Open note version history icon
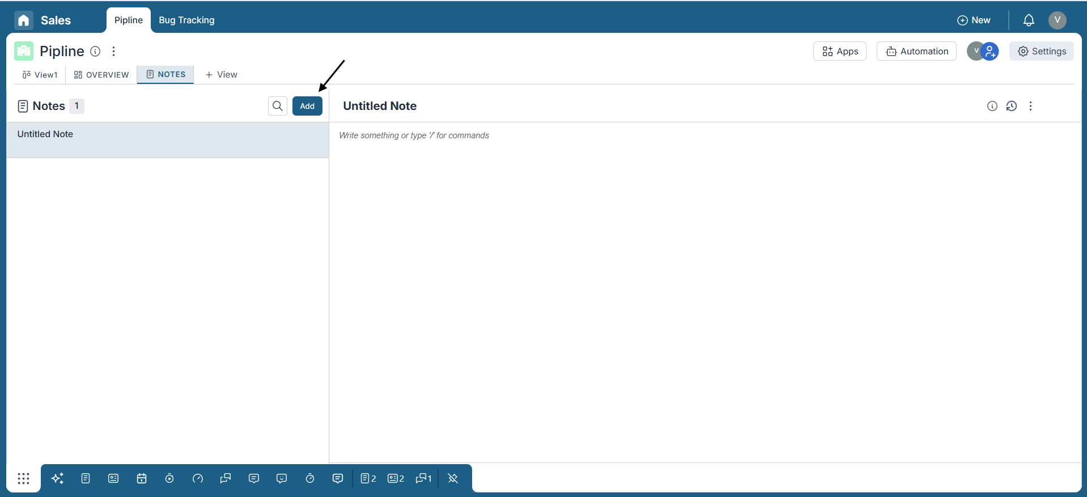 coord(1012,106)
